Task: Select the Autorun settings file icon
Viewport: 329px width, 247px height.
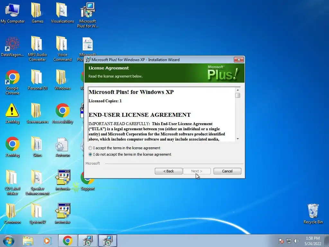Action: [62, 147]
